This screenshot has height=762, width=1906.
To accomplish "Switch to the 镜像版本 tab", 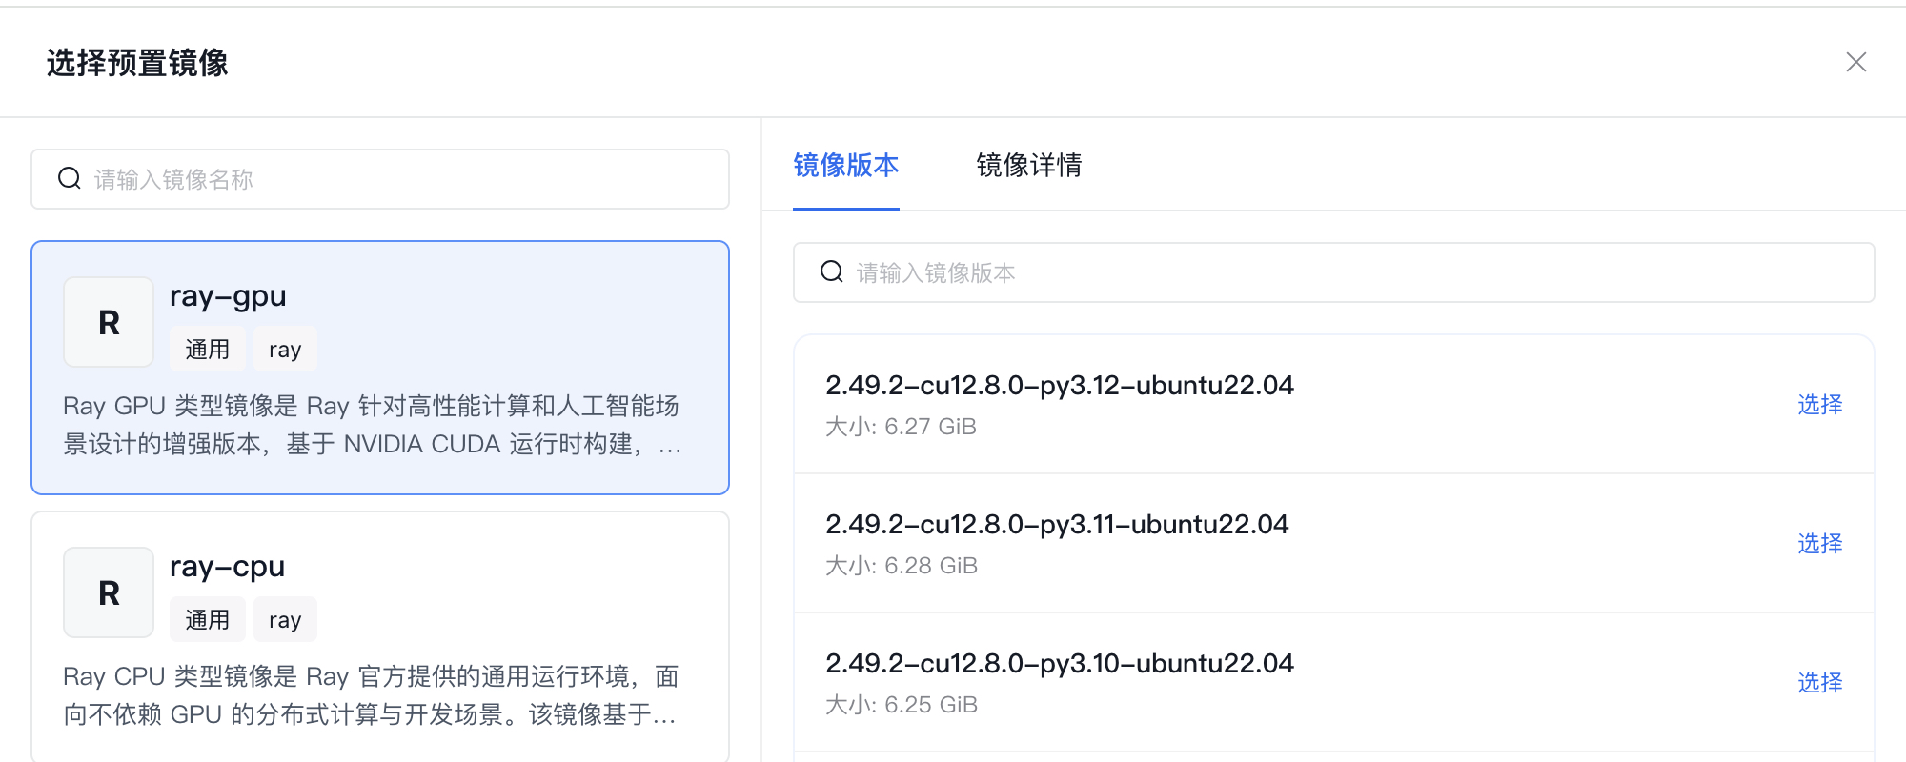I will 845,166.
